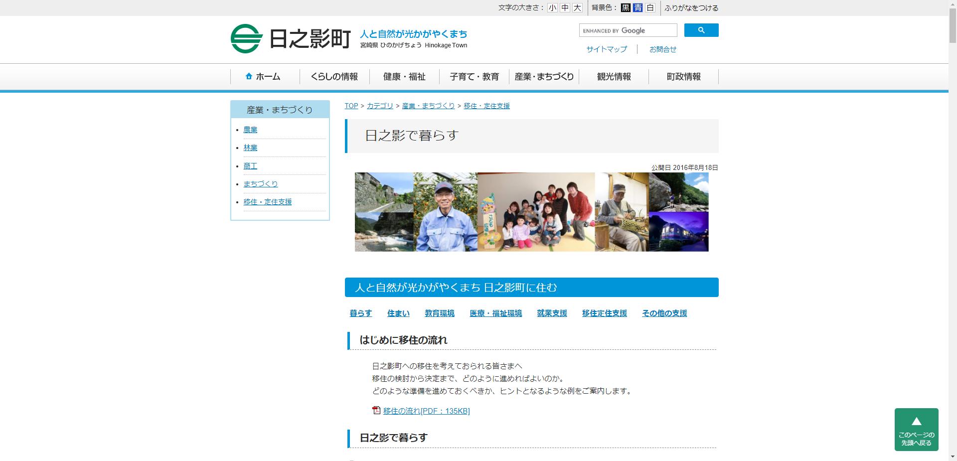This screenshot has height=461, width=957.
Task: Click the ふりがなをつける option
Action: coord(691,8)
